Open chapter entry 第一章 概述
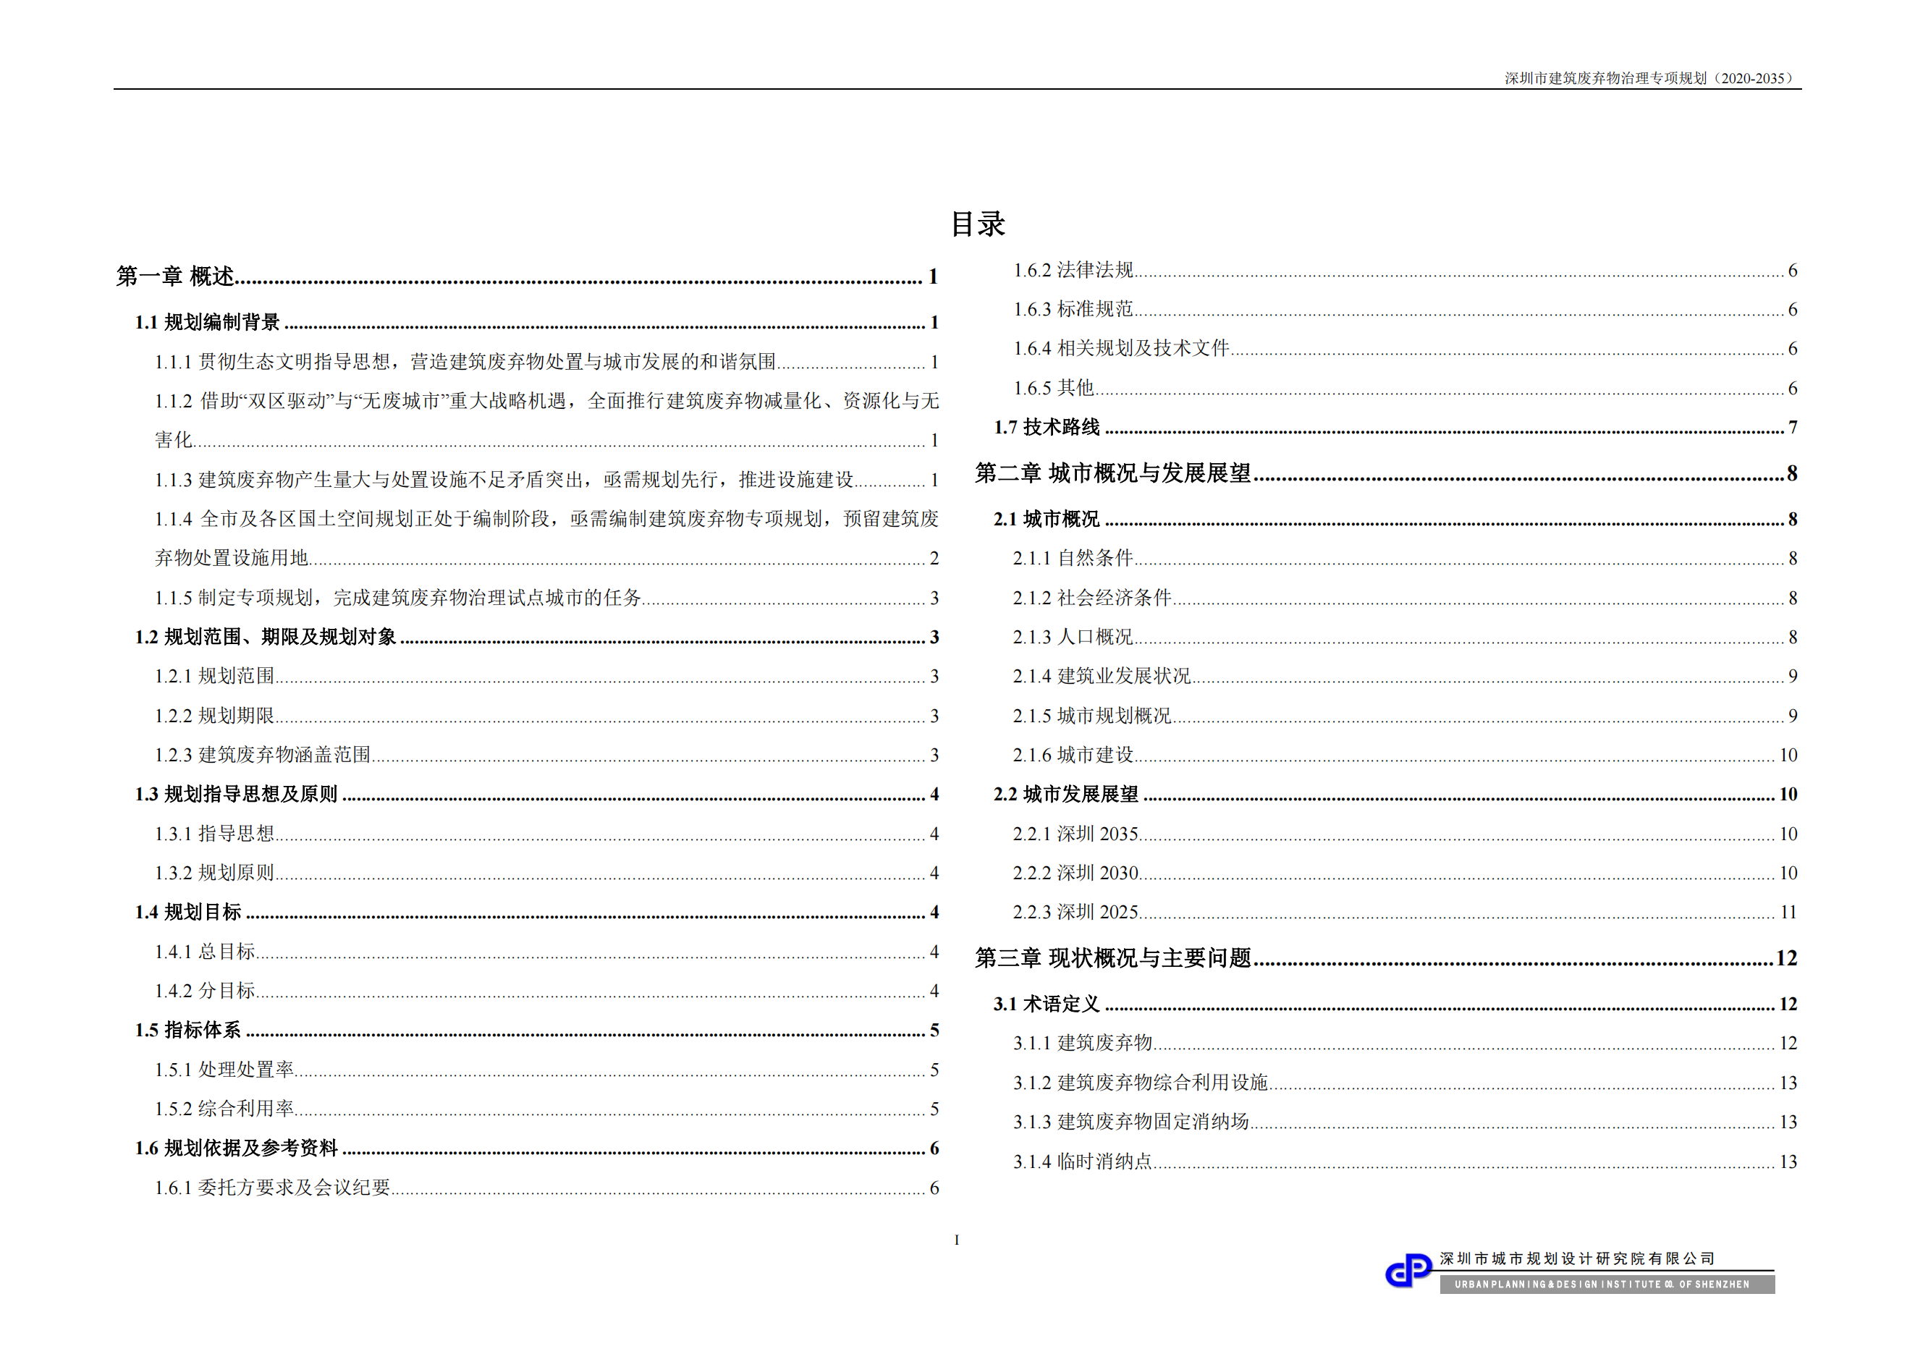The image size is (1915, 1354). [x=527, y=276]
